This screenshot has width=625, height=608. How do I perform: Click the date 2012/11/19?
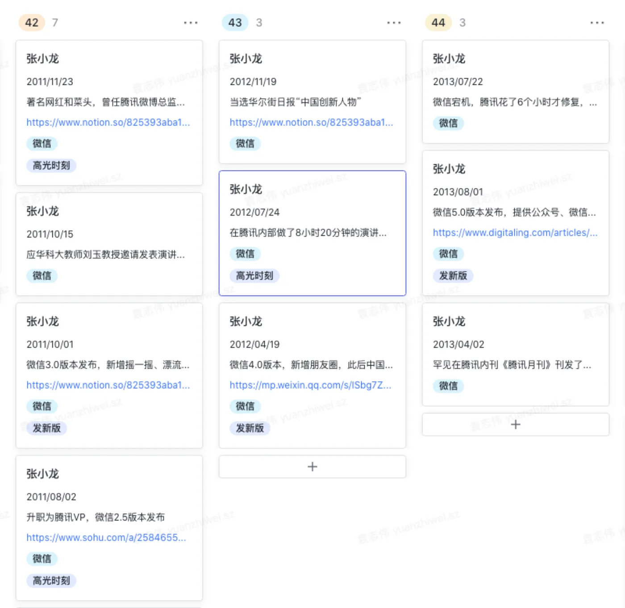tap(253, 82)
